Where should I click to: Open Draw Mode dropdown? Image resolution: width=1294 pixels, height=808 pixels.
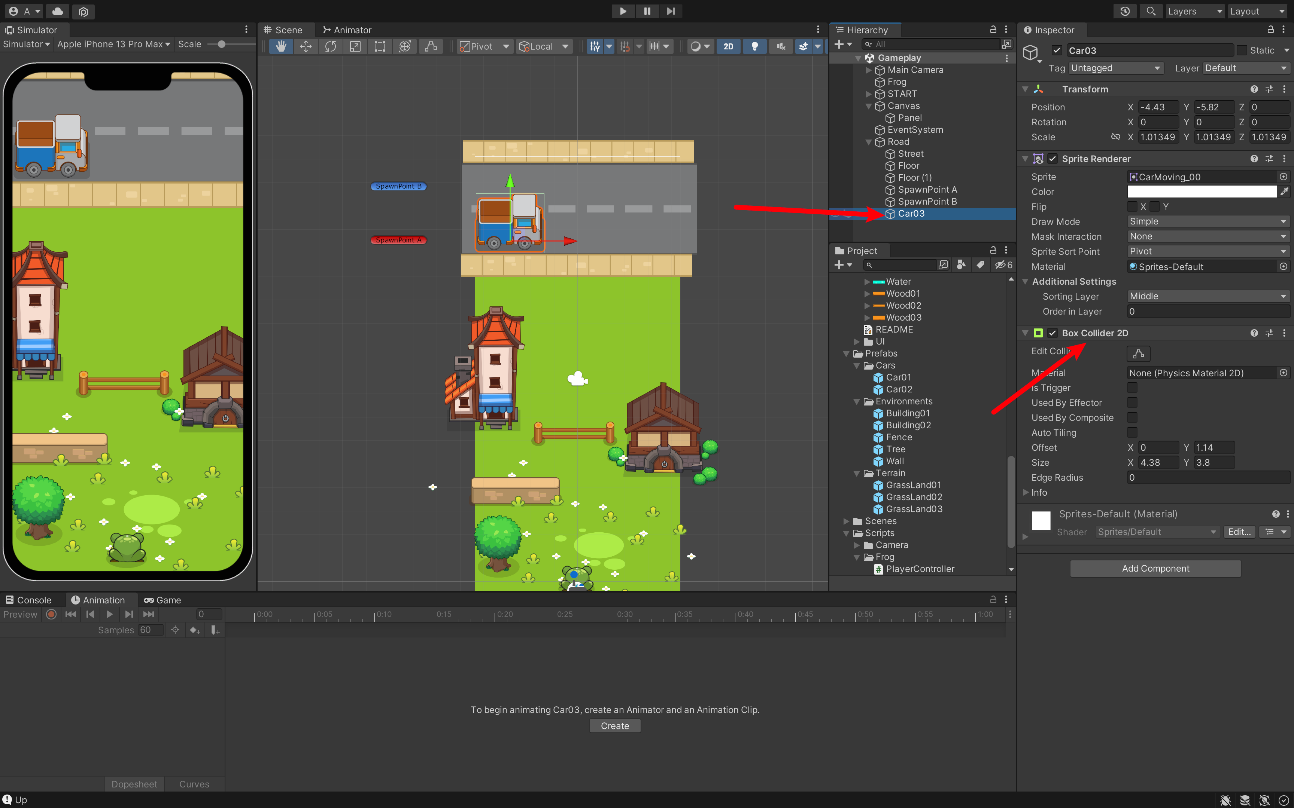pos(1209,221)
